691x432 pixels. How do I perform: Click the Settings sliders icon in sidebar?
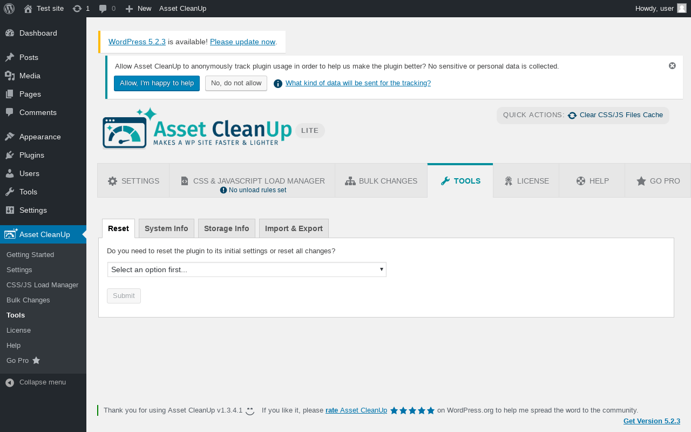(x=10, y=210)
